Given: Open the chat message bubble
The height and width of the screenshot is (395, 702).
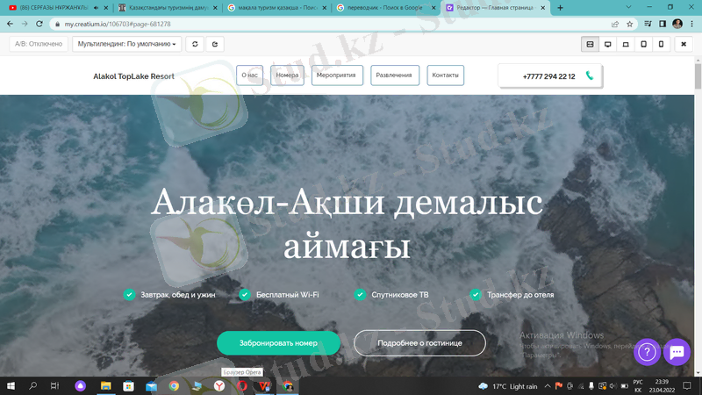Looking at the screenshot, I should [x=677, y=352].
